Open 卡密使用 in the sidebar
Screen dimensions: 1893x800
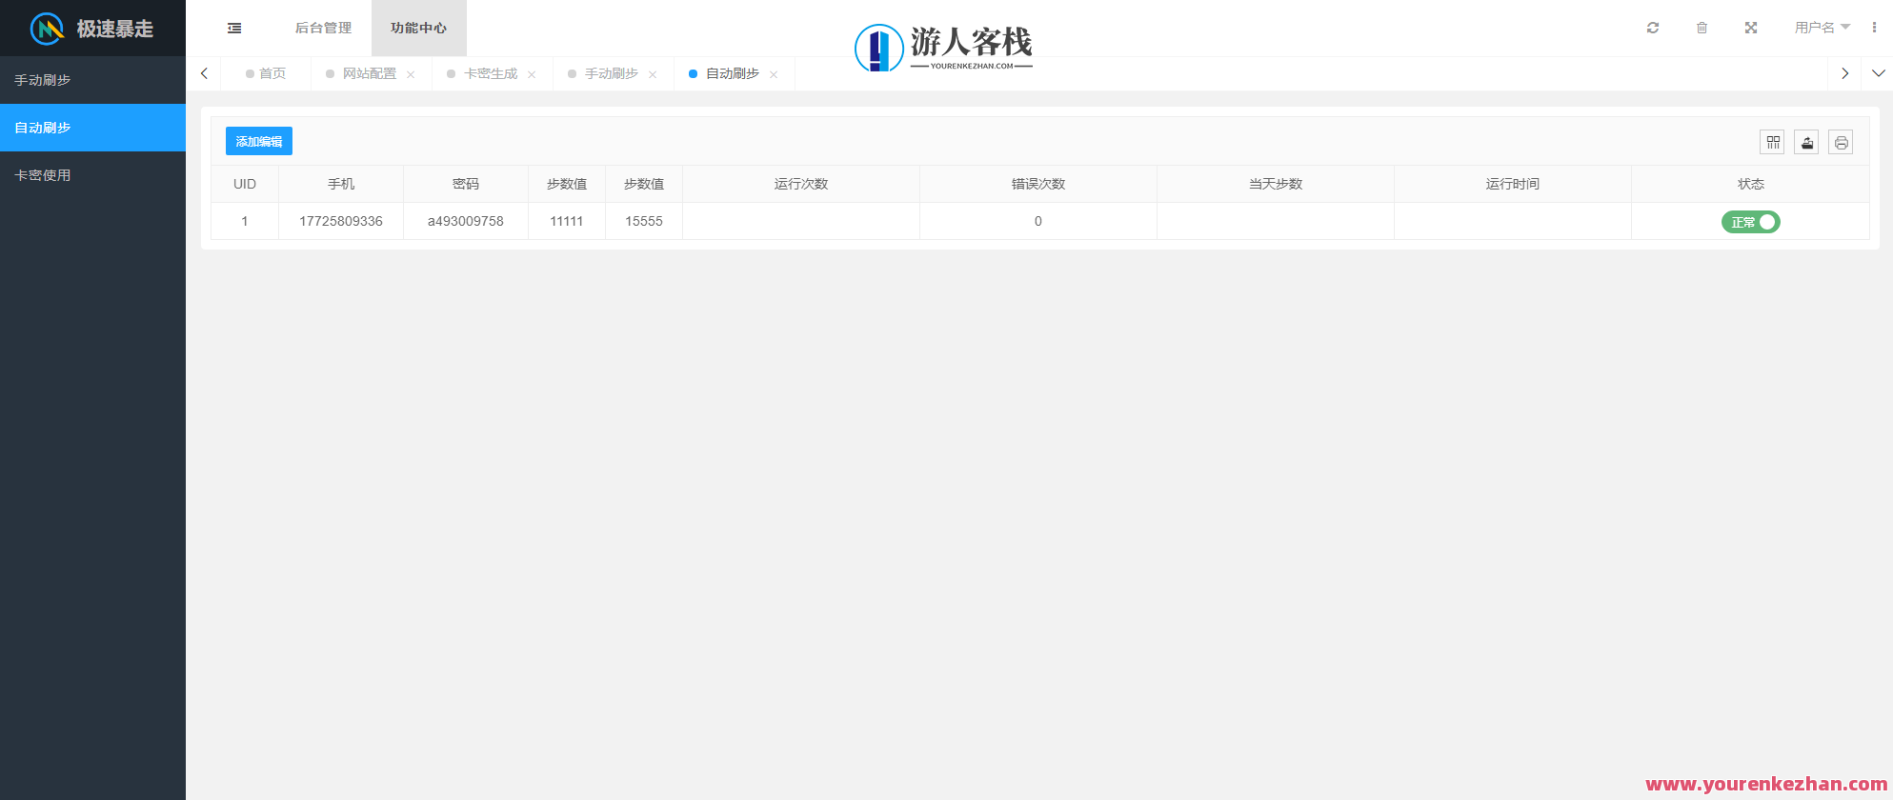(92, 175)
